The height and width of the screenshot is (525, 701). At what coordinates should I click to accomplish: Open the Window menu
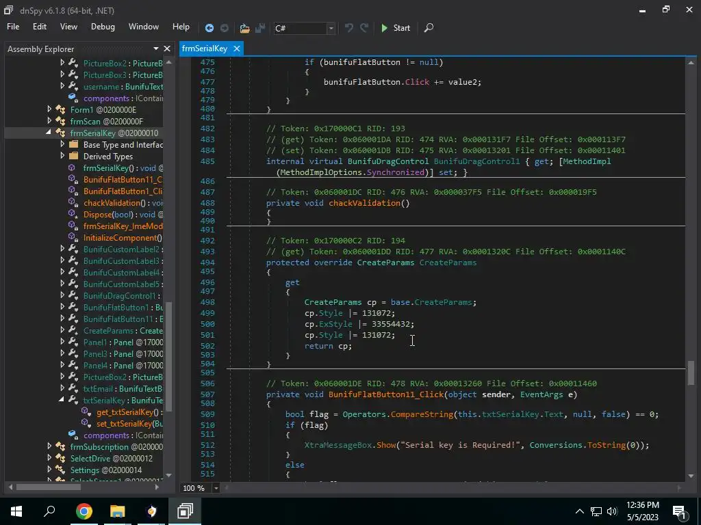point(144,27)
